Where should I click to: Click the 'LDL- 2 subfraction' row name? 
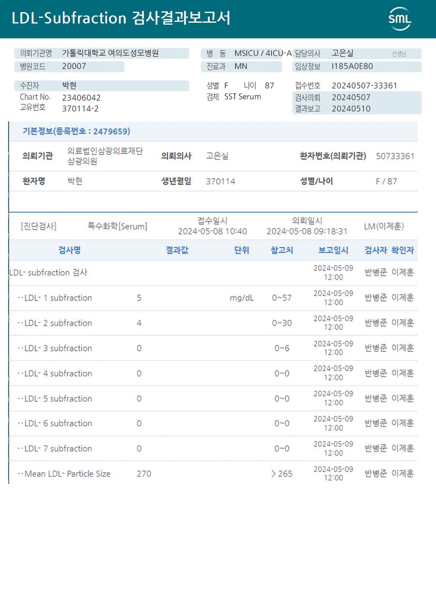tap(58, 323)
